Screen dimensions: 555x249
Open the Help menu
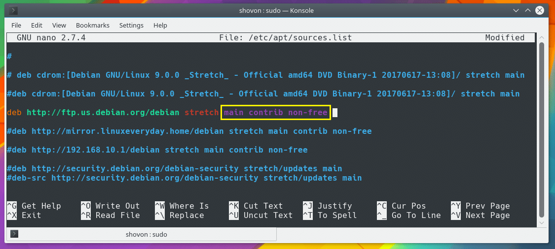160,26
